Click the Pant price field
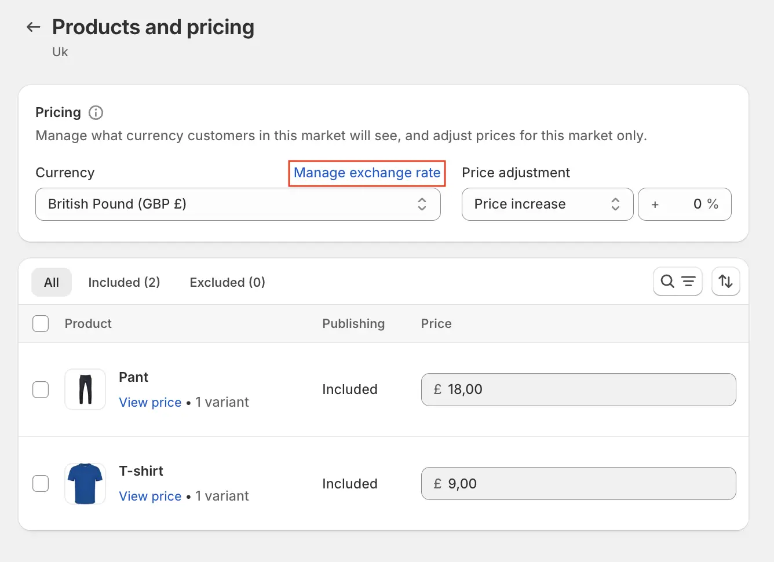The image size is (774, 562). pyautogui.click(x=578, y=389)
